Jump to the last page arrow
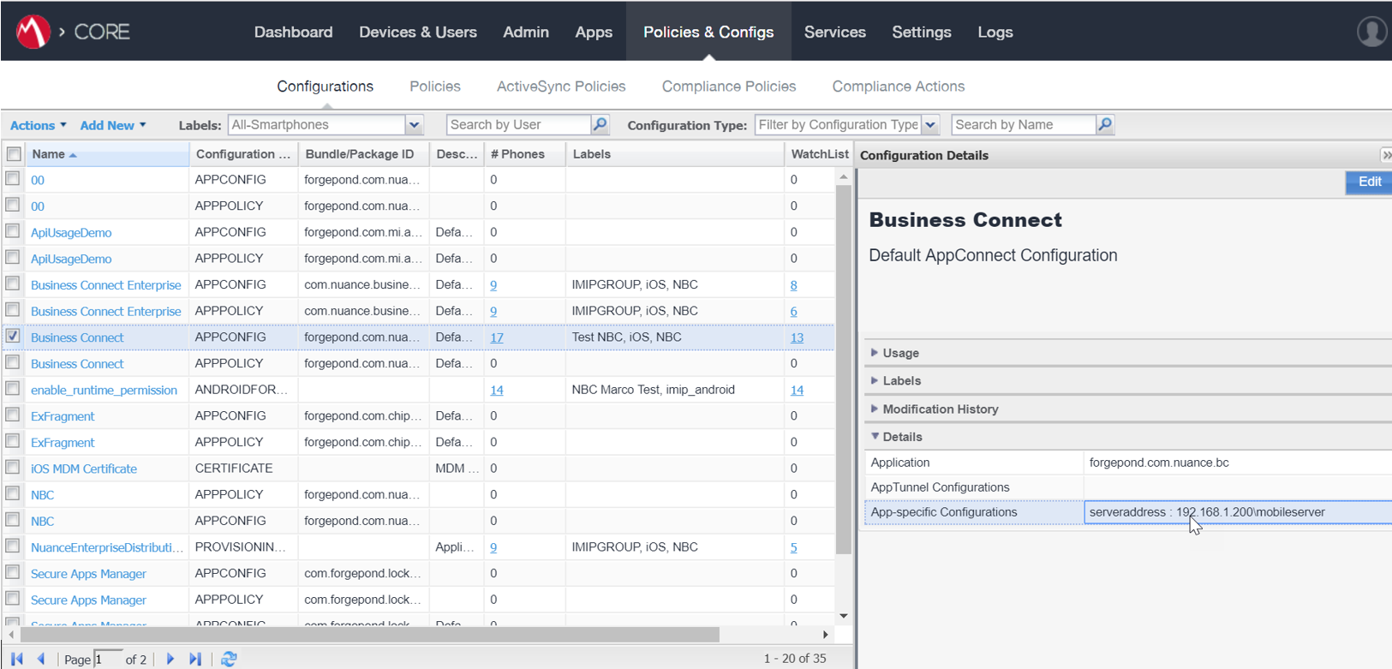 pos(195,659)
